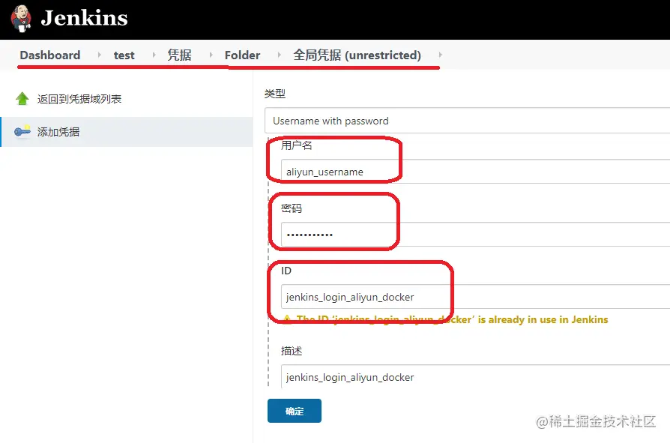Open the Folder breadcrumb item
Image resolution: width=670 pixels, height=443 pixels.
point(242,55)
